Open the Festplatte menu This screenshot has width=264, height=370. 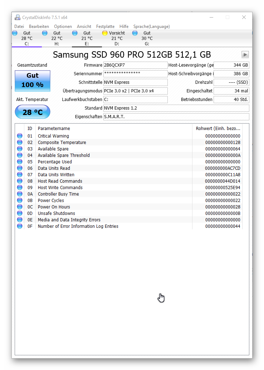tap(106, 27)
